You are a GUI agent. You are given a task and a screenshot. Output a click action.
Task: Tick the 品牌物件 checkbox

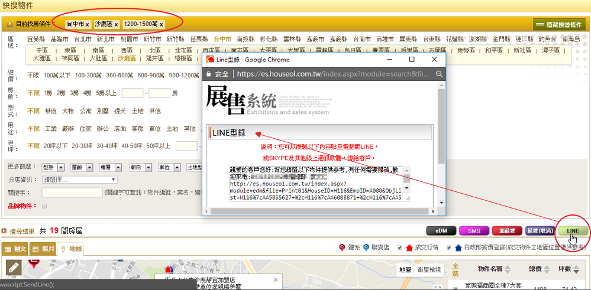[44, 206]
